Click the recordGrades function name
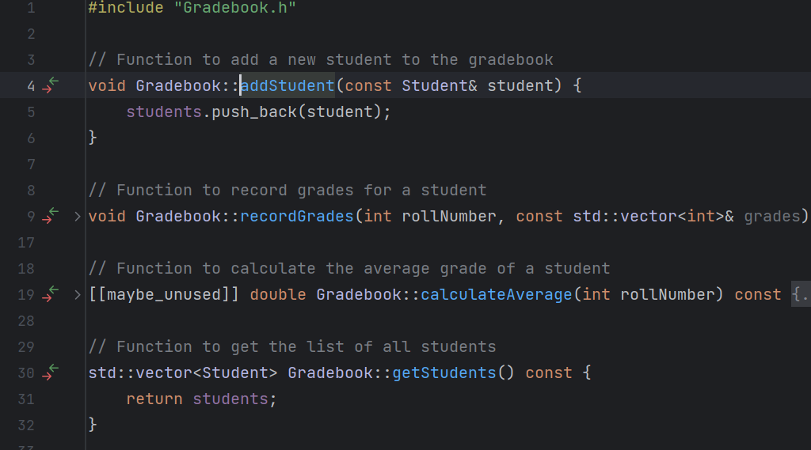 (x=297, y=216)
